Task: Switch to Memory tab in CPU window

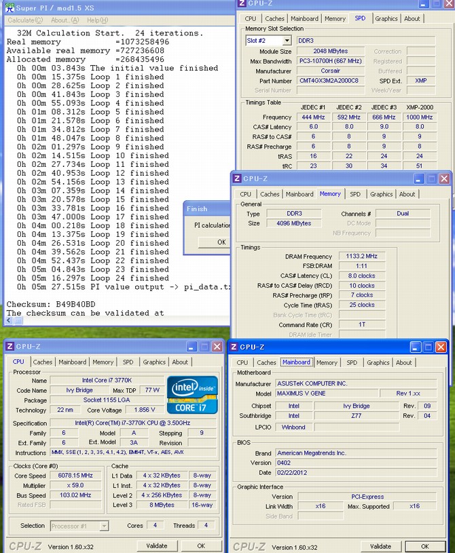Action: point(103,362)
